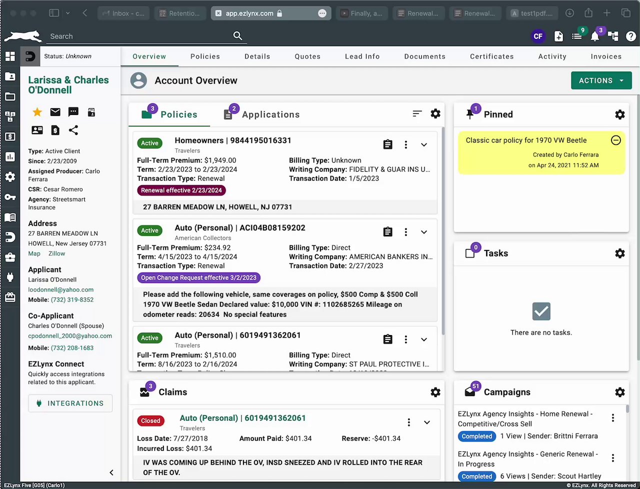
Task: Expand the Homeowners policy card chevron
Action: click(x=424, y=144)
